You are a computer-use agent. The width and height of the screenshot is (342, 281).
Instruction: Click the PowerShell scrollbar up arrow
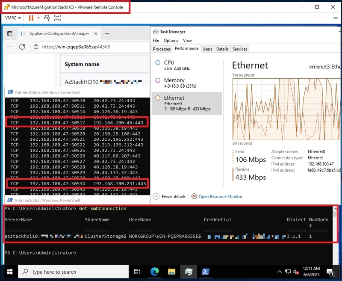(335, 209)
